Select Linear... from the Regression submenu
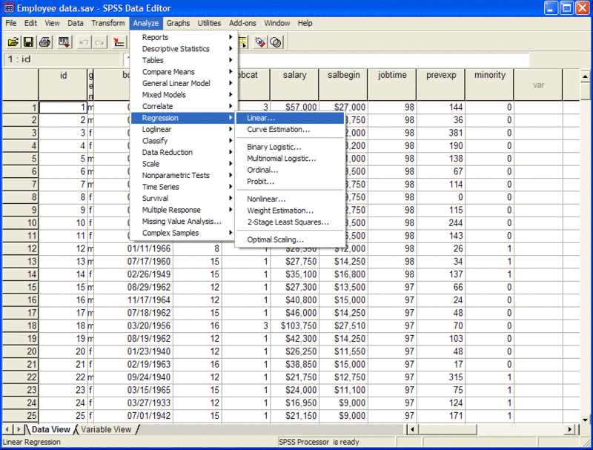 (x=261, y=118)
